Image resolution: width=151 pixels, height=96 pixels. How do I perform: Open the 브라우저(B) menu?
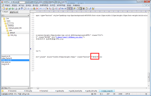click(61, 5)
